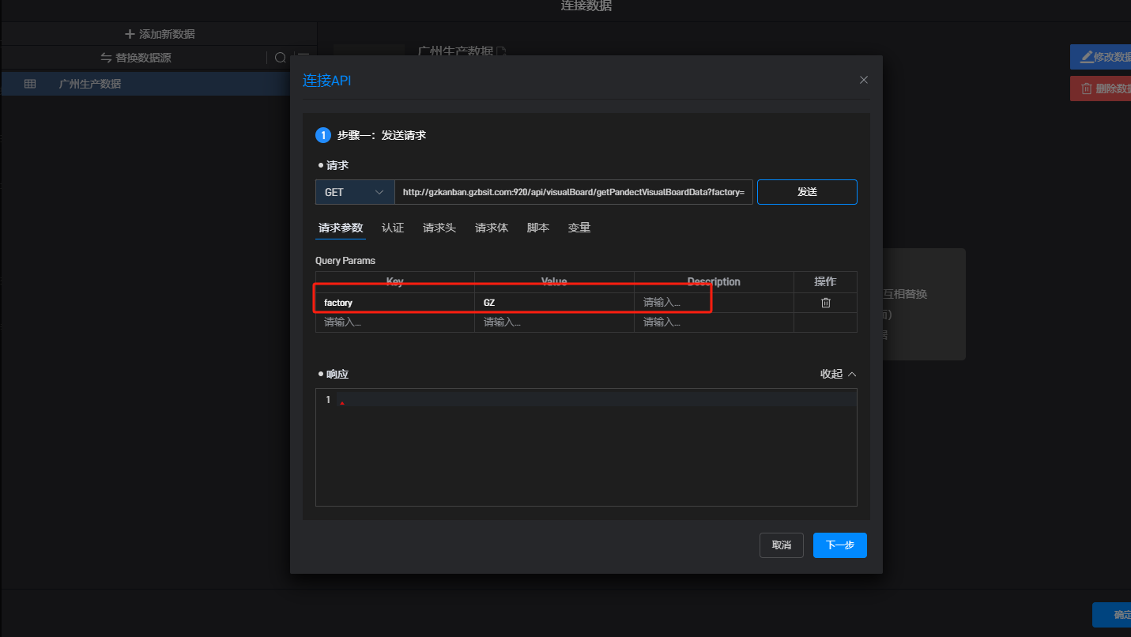Viewport: 1131px width, 637px height.
Task: Click the 取消 button
Action: point(782,545)
